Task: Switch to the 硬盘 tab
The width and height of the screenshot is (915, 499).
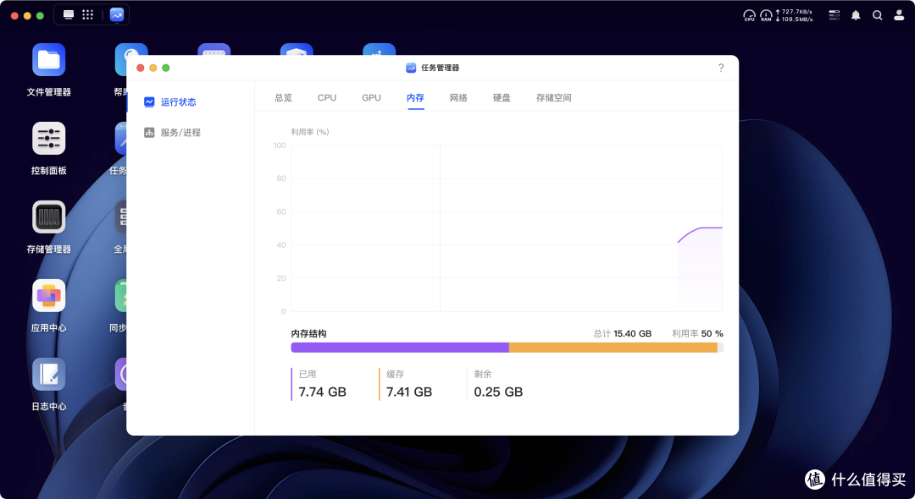Action: point(502,98)
